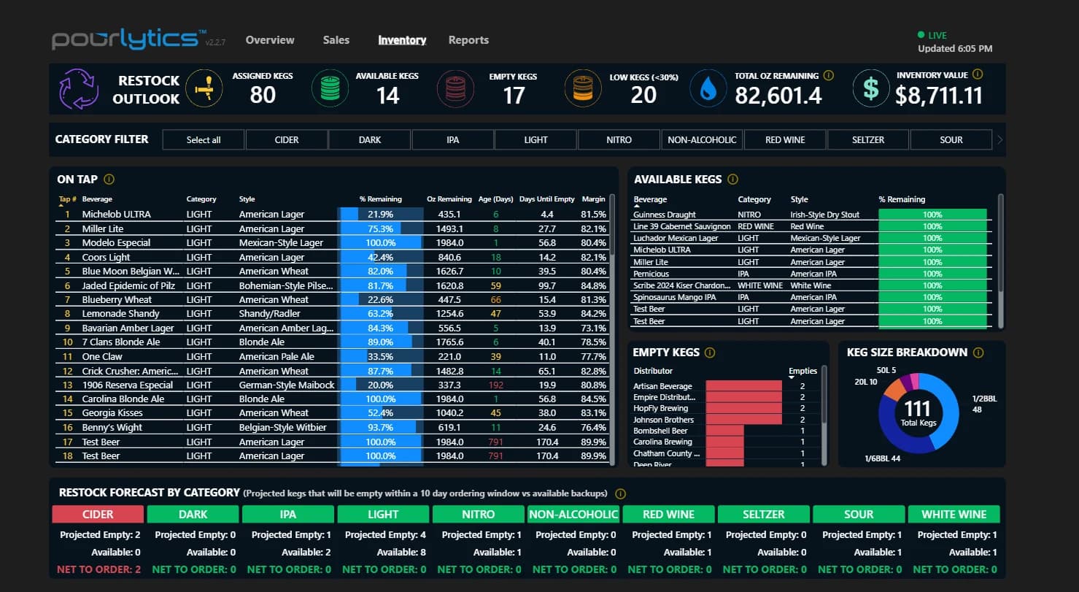Image resolution: width=1079 pixels, height=592 pixels.
Task: Open info icon beside Empty Kegs heading
Action: 710,352
